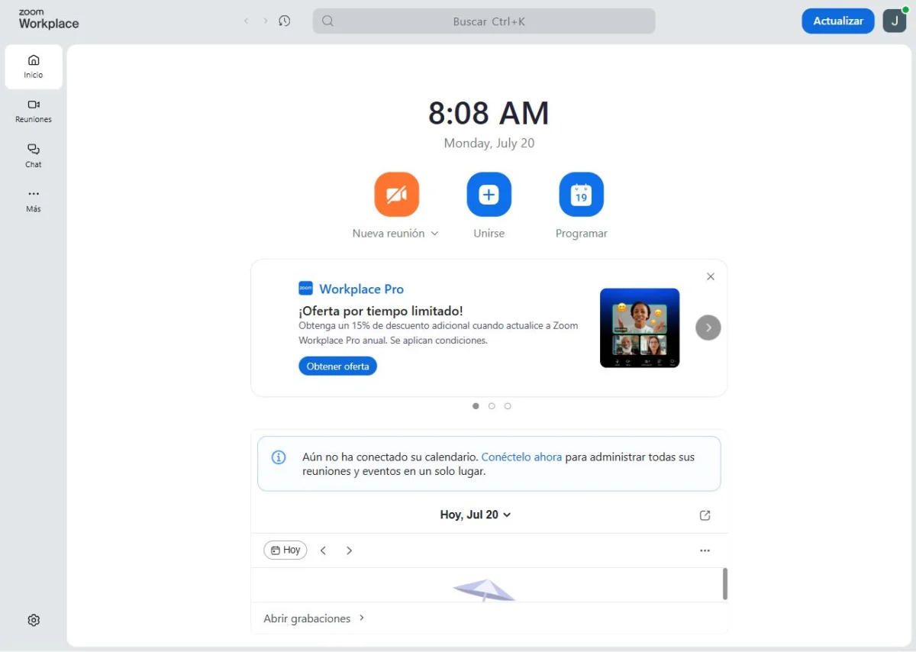Open Abrir grabaciones link
The image size is (916, 652).
tap(314, 618)
